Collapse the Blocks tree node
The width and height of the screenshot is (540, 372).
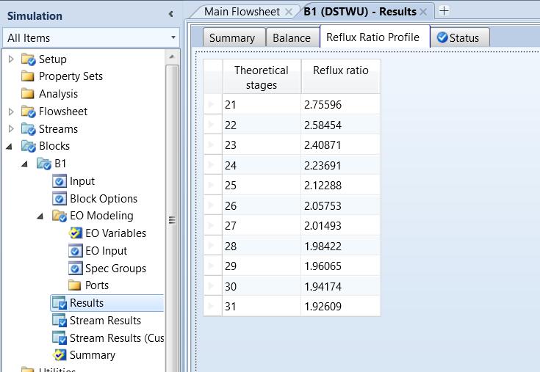tap(10, 146)
